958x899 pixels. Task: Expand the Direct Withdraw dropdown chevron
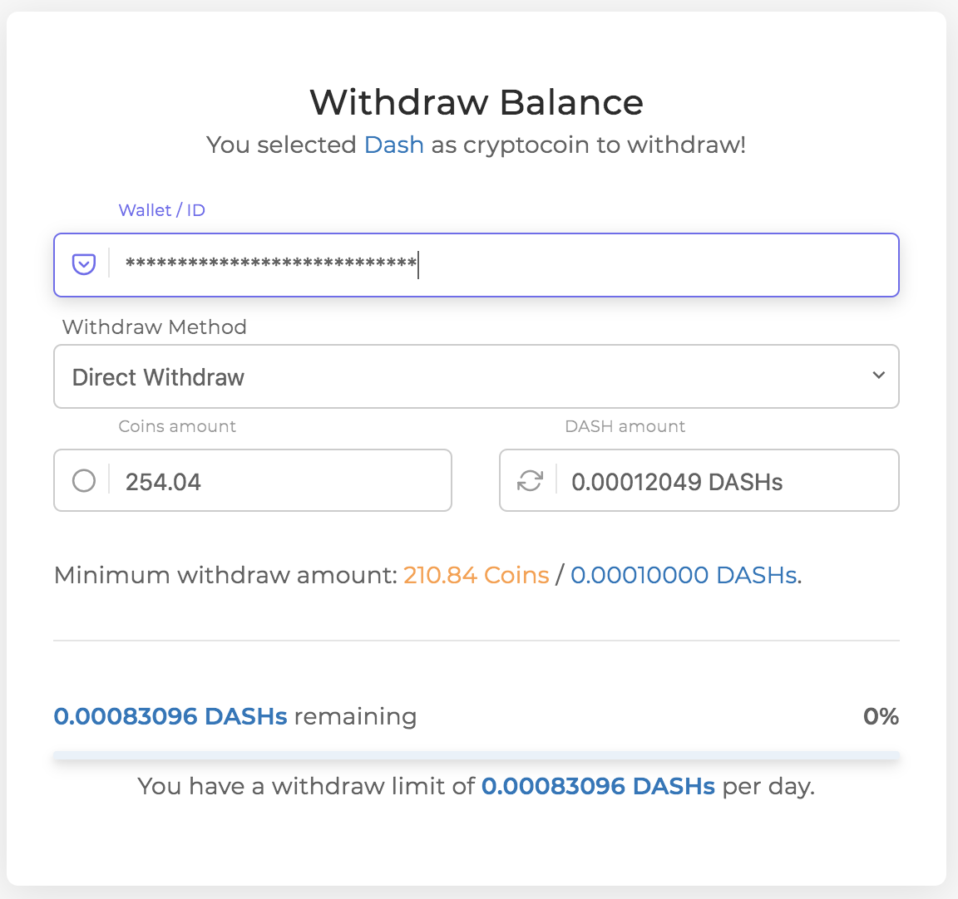(x=878, y=376)
